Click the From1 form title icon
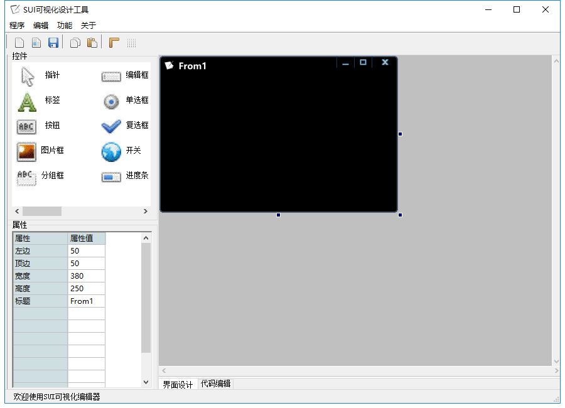This screenshot has height=408, width=565. coord(169,65)
